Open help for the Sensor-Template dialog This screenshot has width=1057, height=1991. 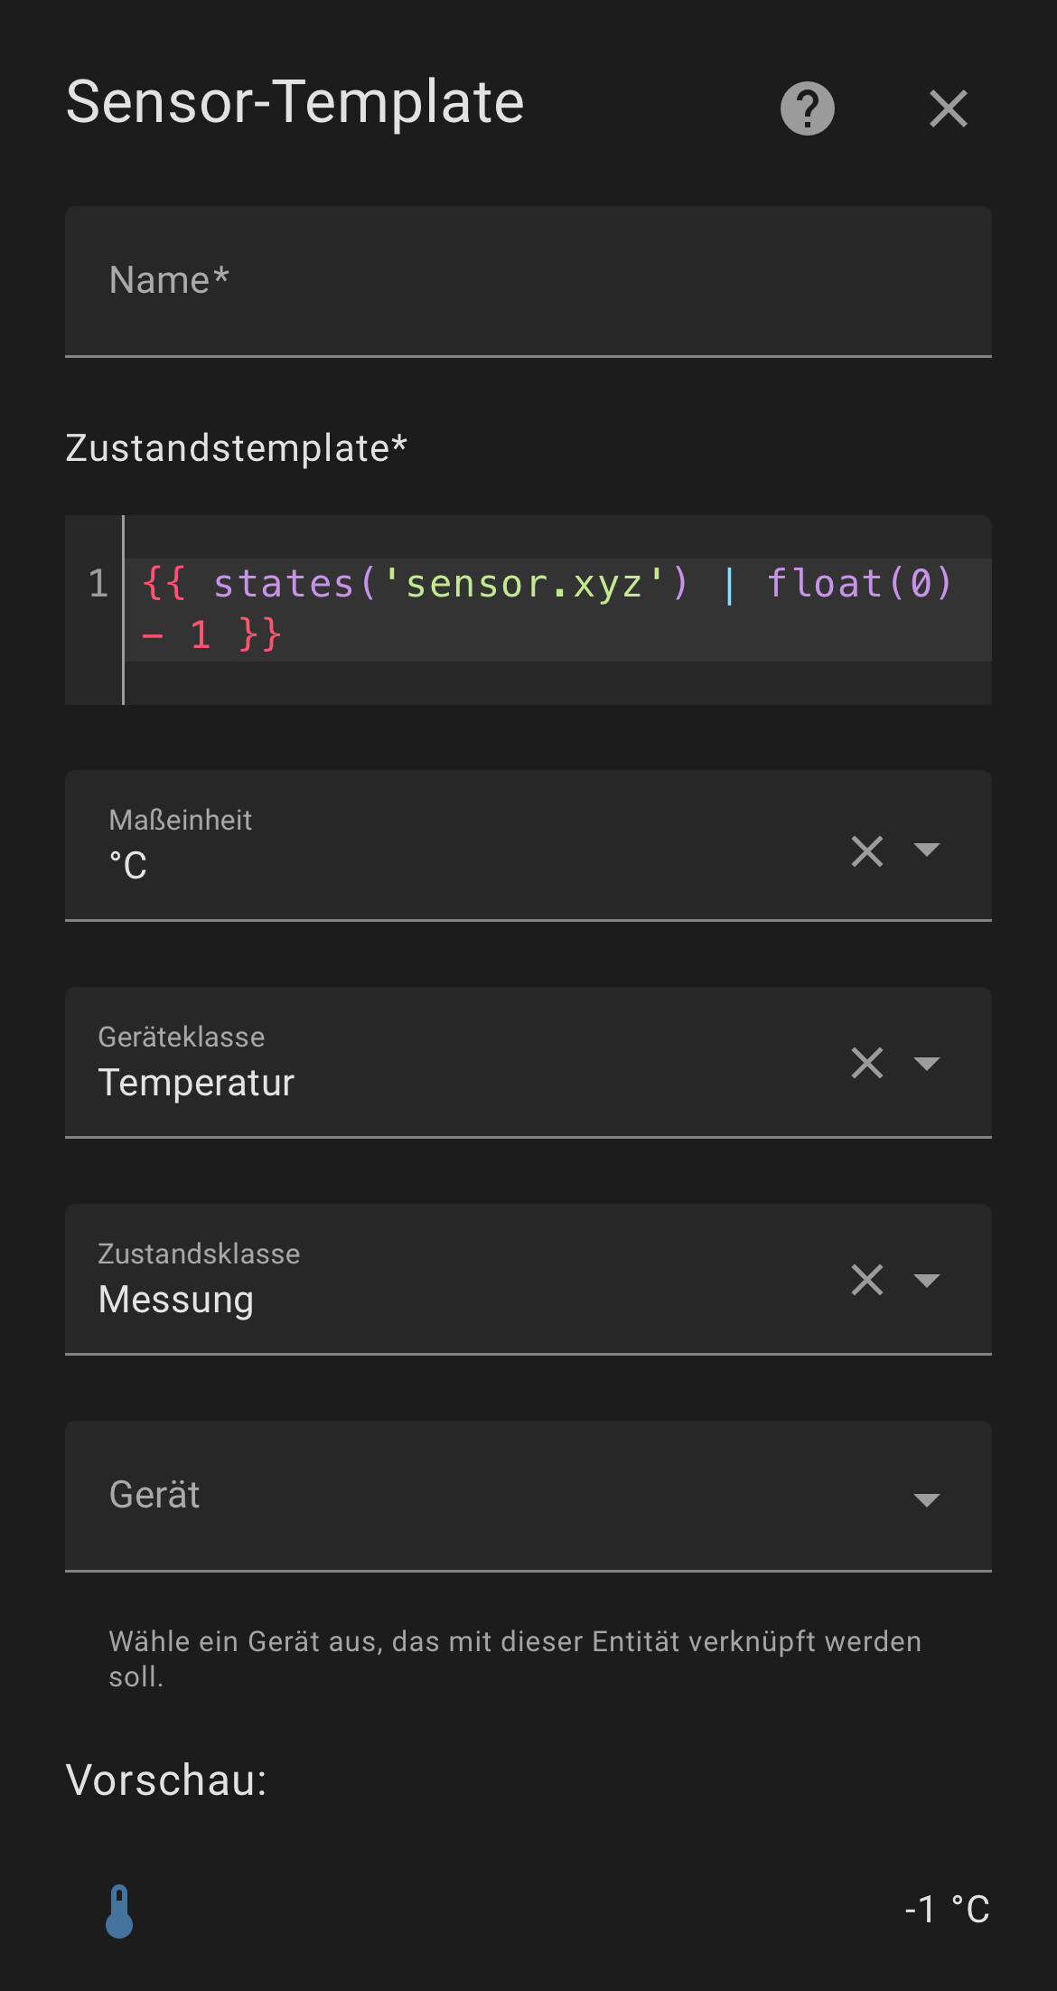(x=807, y=108)
